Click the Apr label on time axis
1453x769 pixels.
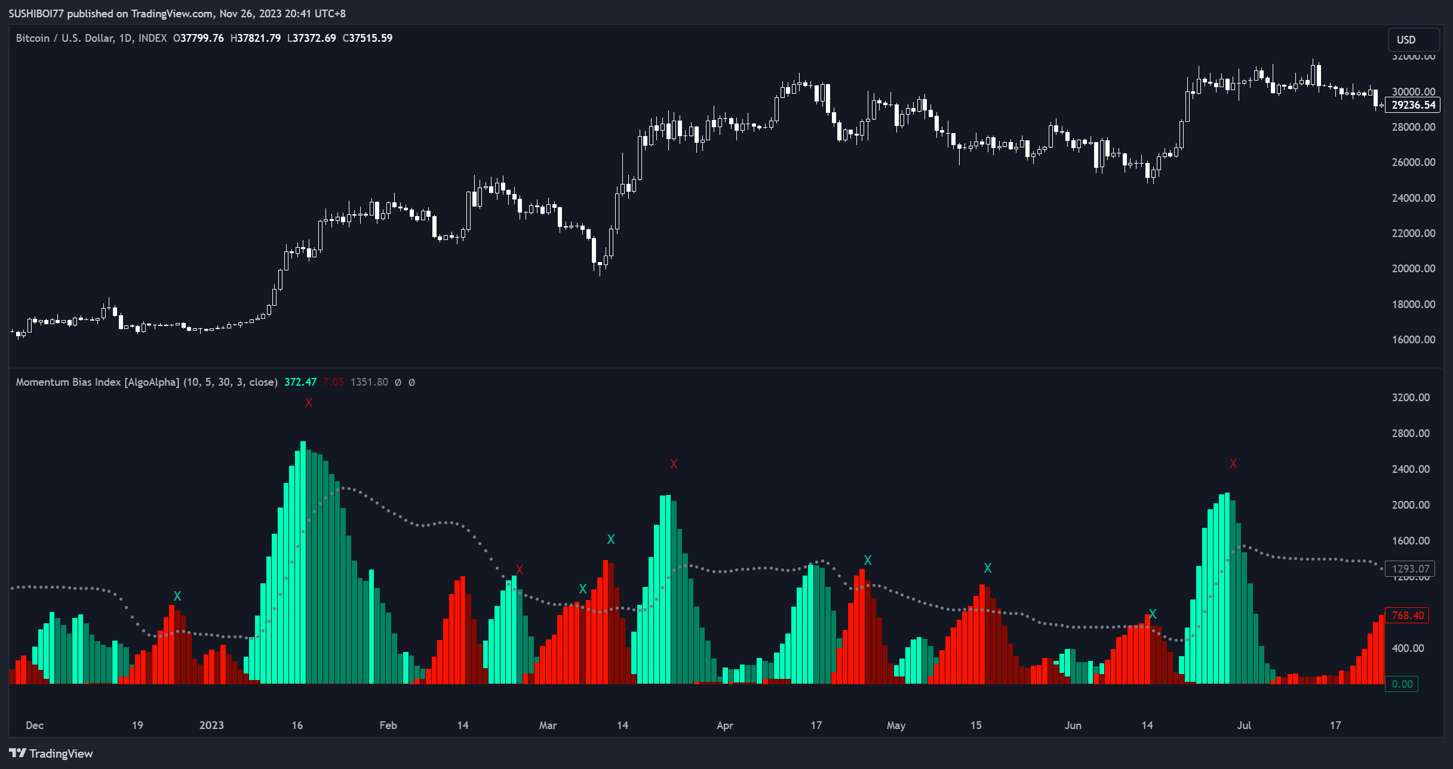click(725, 725)
